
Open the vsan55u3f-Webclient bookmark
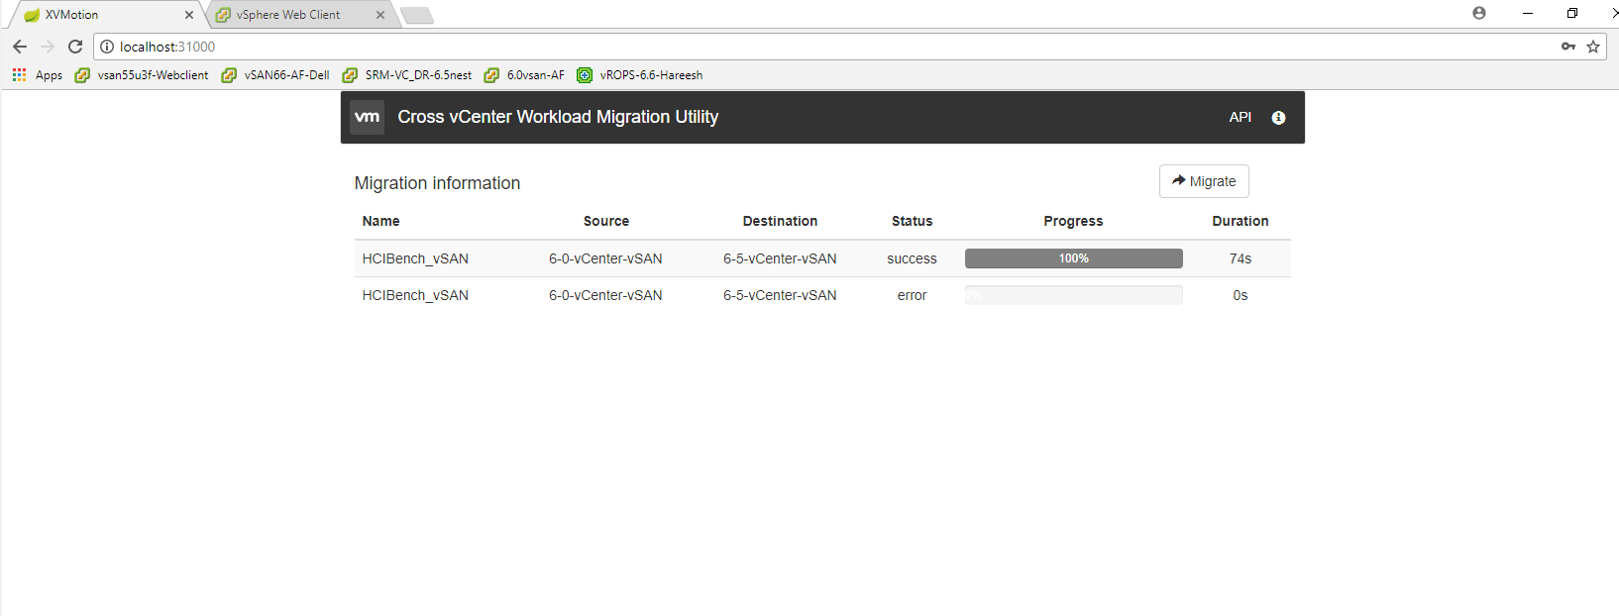pos(142,75)
